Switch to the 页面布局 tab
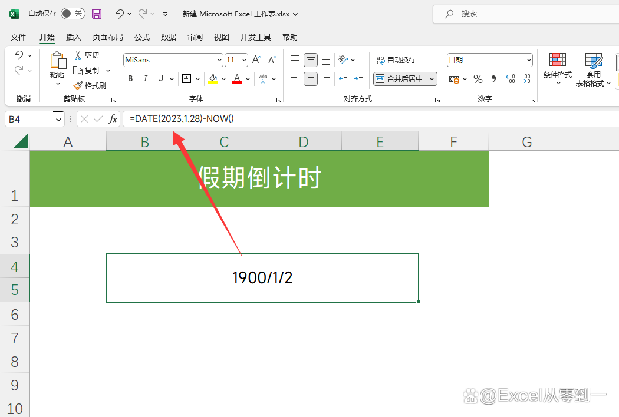 click(107, 37)
